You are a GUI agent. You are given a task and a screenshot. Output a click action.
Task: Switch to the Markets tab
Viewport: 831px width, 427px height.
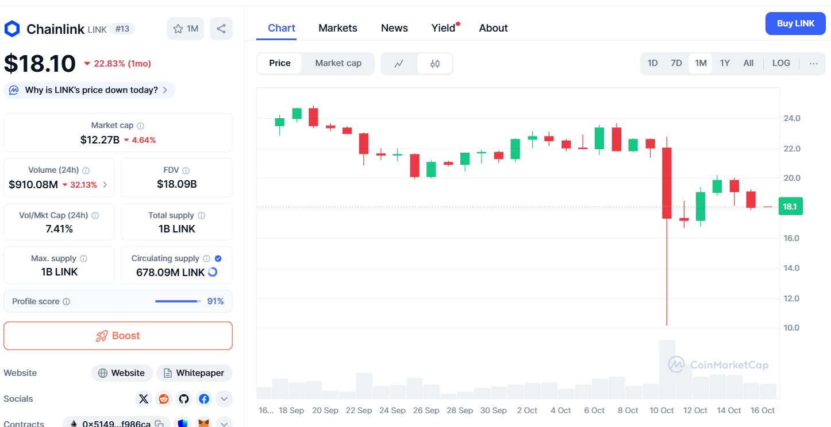(338, 28)
